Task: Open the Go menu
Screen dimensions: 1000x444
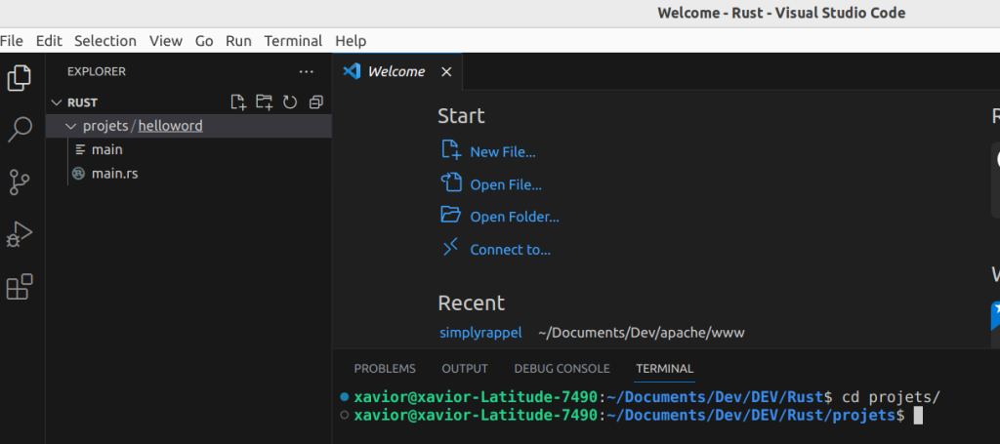Action: [204, 41]
